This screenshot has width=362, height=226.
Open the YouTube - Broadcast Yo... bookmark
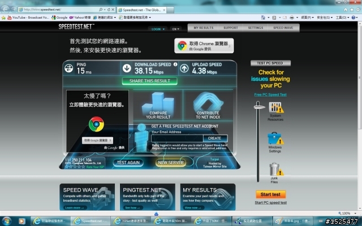[28, 18]
